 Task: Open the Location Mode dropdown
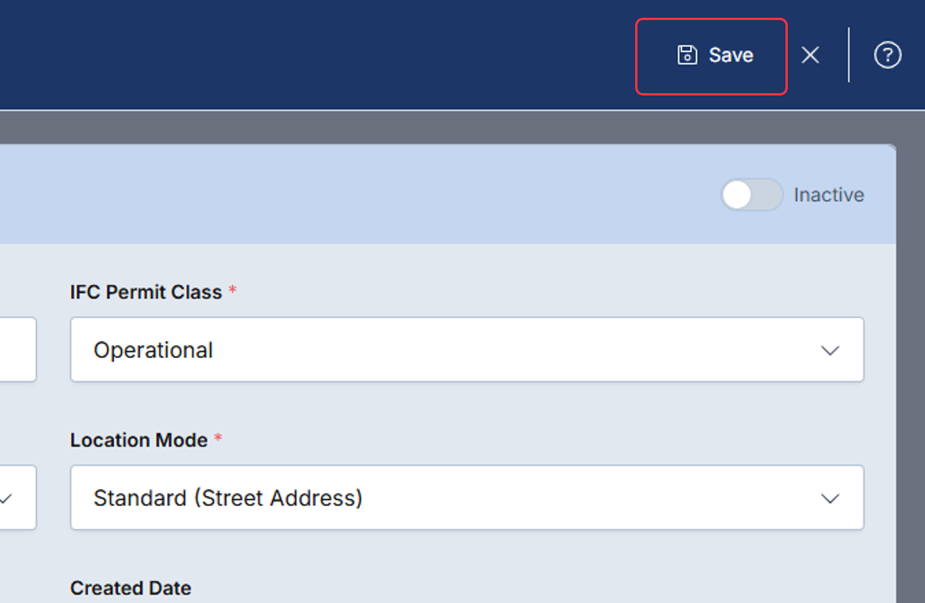[x=467, y=497]
